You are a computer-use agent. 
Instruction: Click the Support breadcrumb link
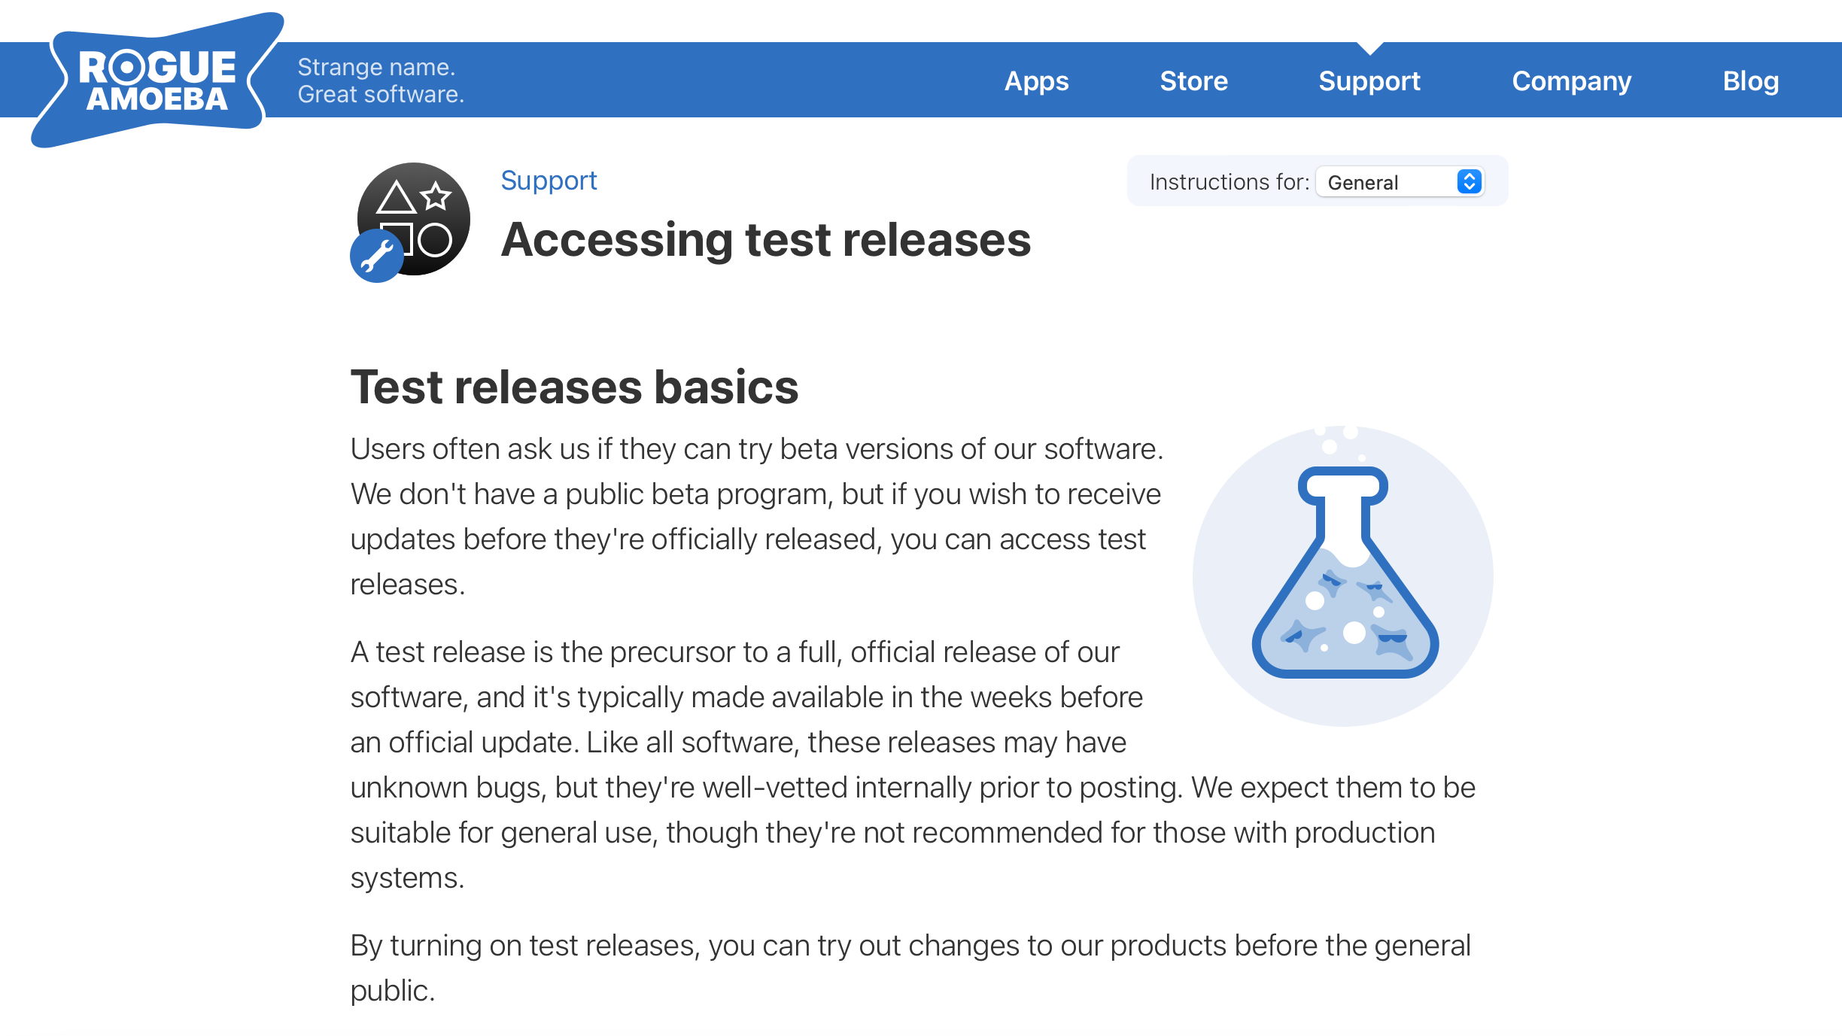point(549,181)
